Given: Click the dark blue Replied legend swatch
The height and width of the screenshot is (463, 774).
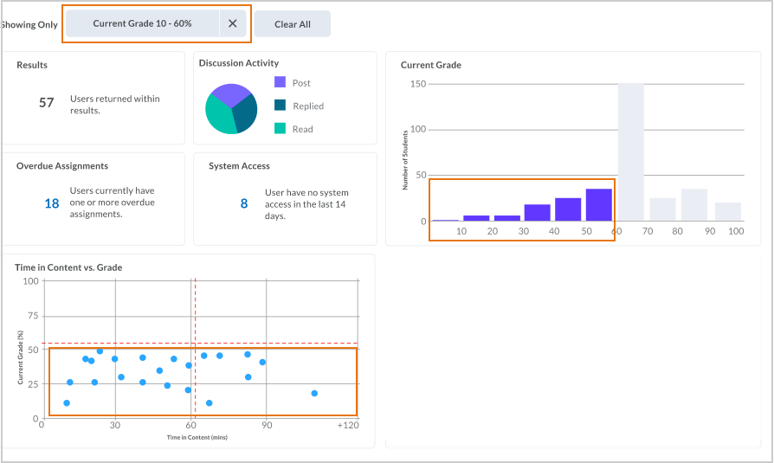Looking at the screenshot, I should (281, 106).
